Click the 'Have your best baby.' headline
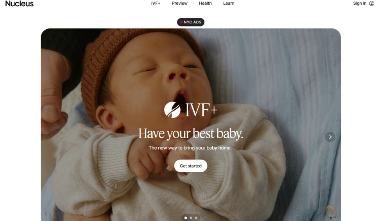 point(191,134)
